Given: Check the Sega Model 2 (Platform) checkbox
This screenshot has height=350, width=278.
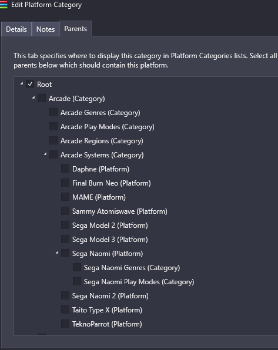Looking at the screenshot, I should (65, 225).
